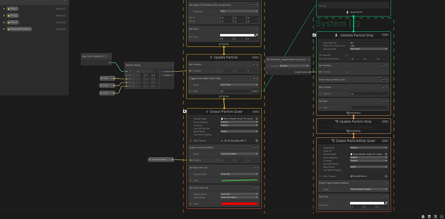The width and height of the screenshot is (445, 219).
Task: Click the System (2) group label
Action: pos(338,23)
